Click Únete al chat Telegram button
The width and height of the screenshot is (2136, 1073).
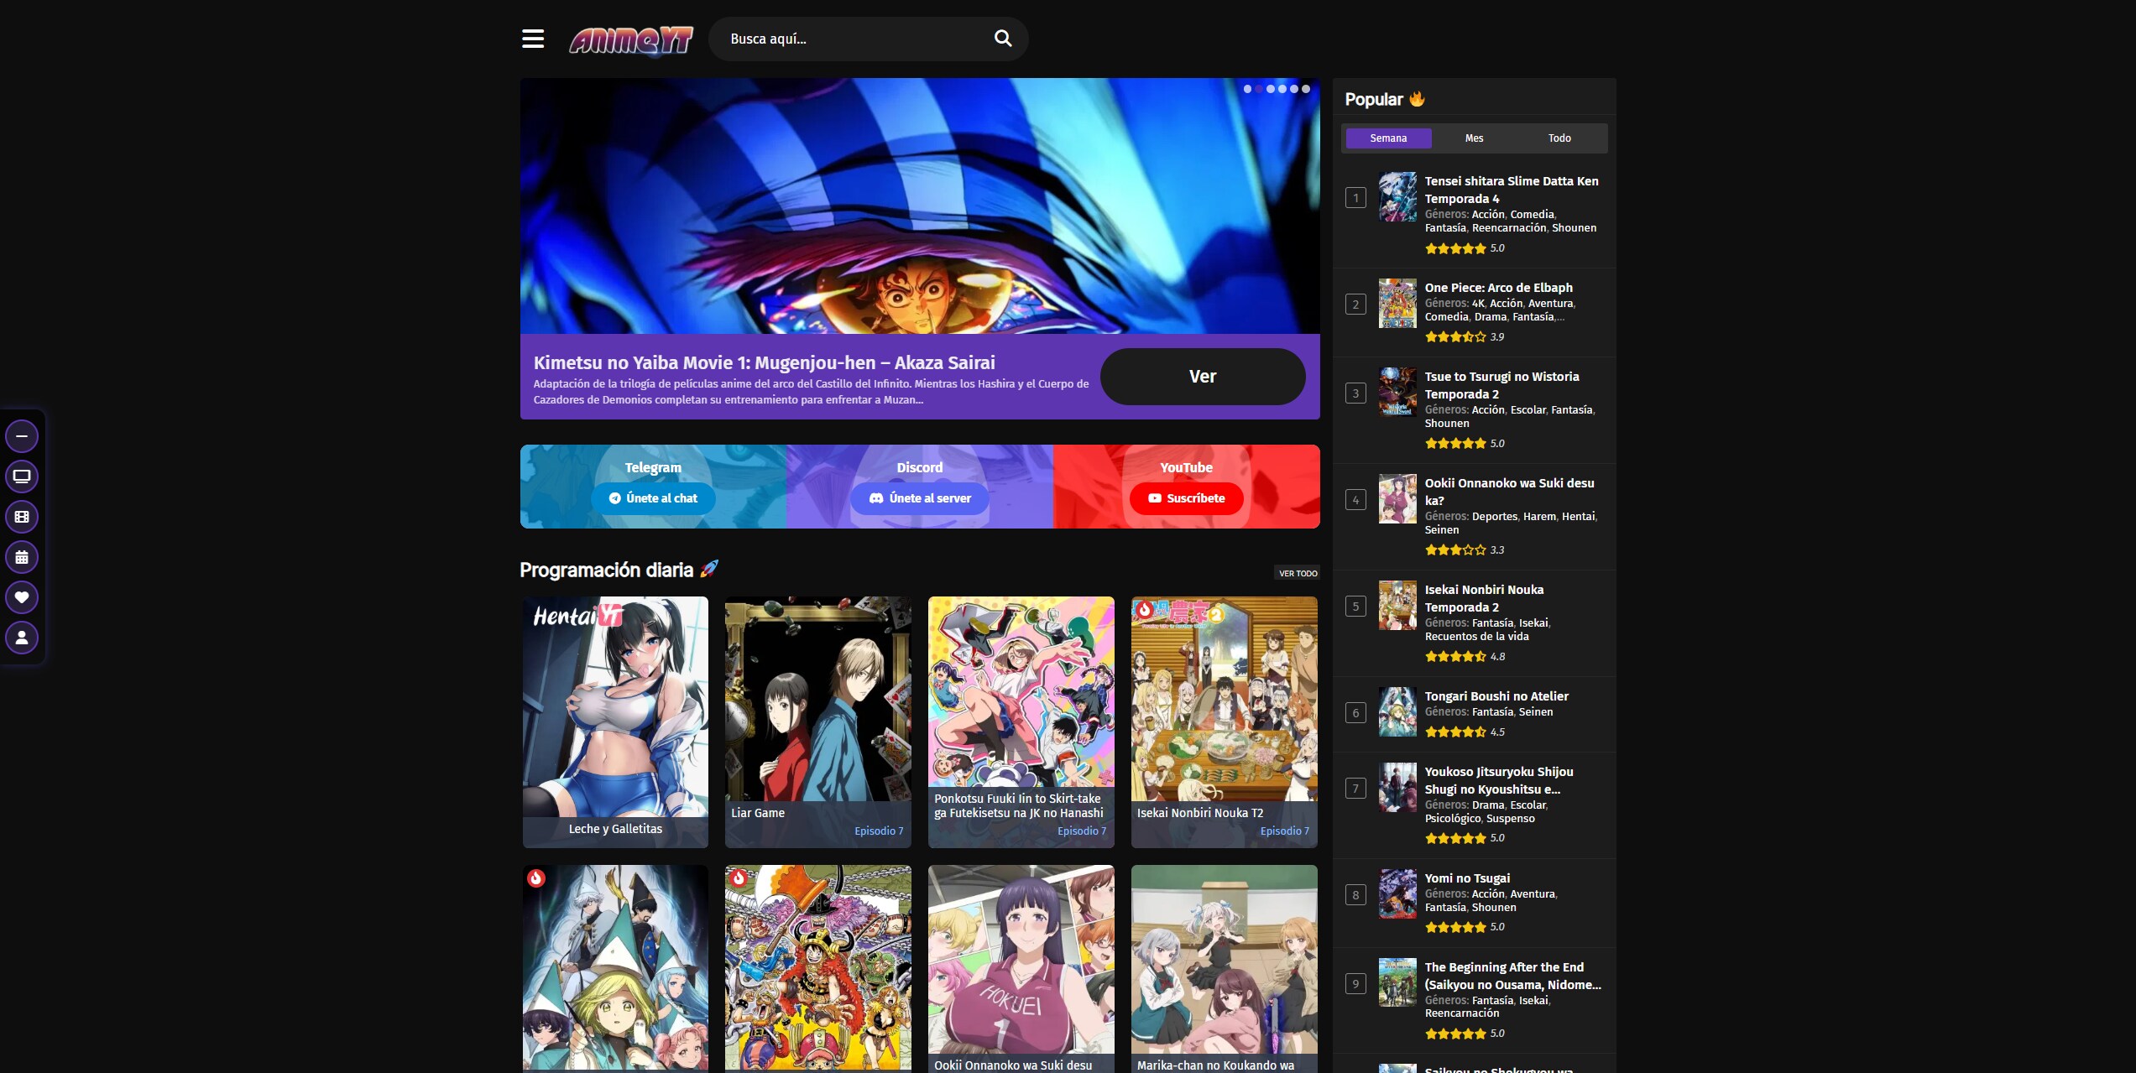[x=653, y=498]
